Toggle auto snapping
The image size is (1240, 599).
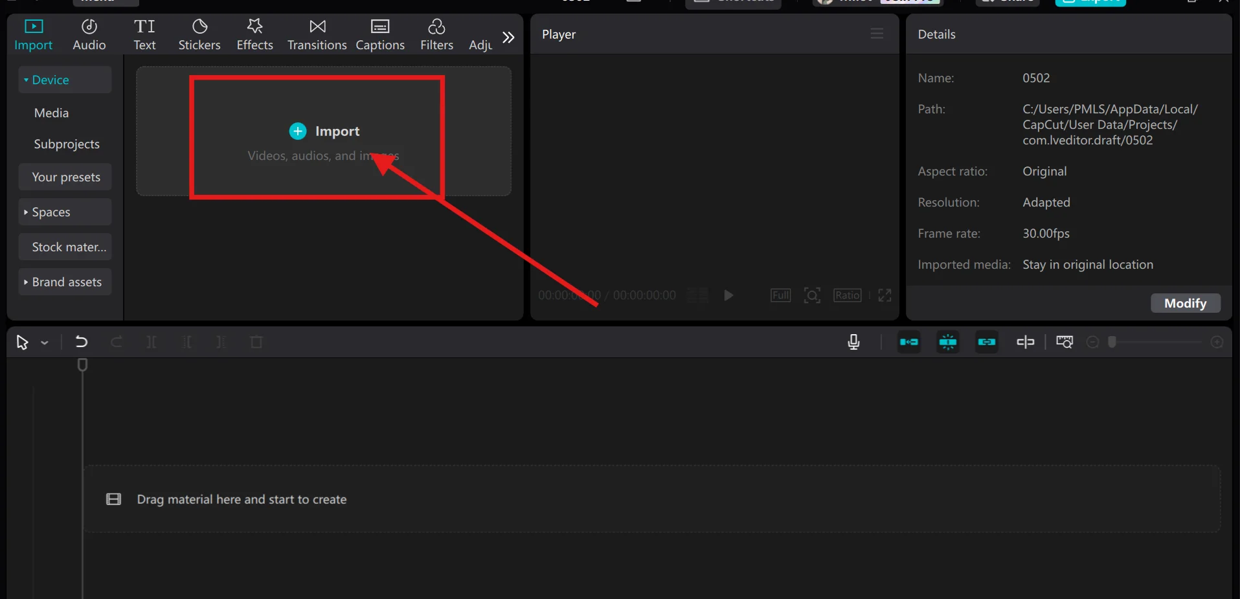pyautogui.click(x=948, y=342)
